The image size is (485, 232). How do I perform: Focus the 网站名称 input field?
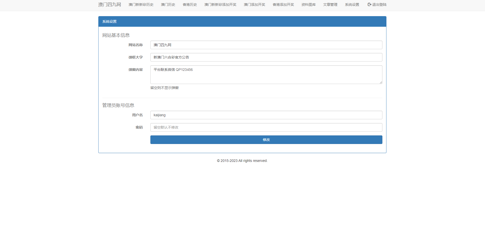266,45
